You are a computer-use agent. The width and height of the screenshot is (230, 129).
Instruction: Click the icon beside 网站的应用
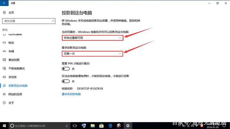4,94
